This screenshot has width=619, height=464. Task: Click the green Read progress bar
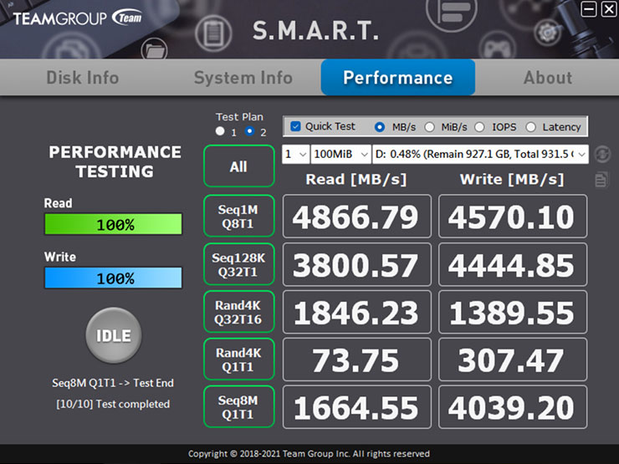[x=113, y=225]
